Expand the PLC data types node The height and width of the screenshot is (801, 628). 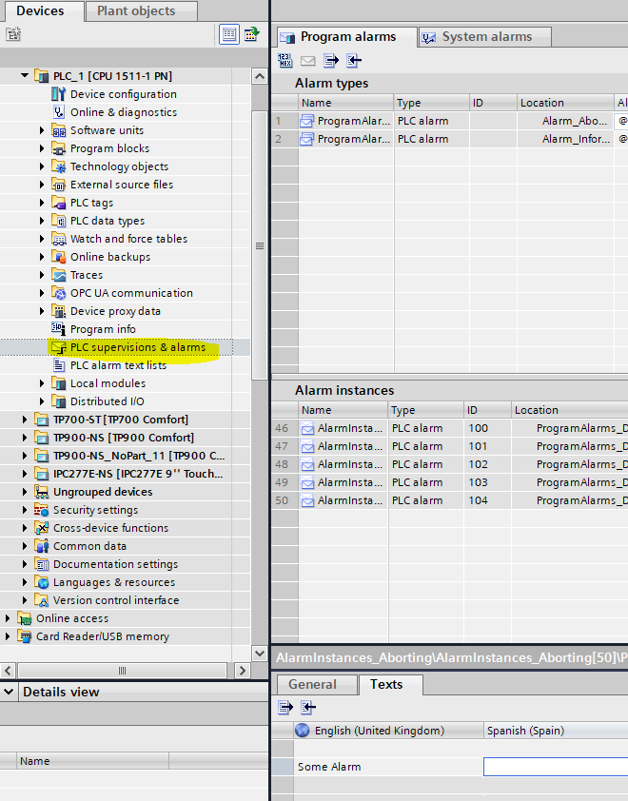click(42, 222)
